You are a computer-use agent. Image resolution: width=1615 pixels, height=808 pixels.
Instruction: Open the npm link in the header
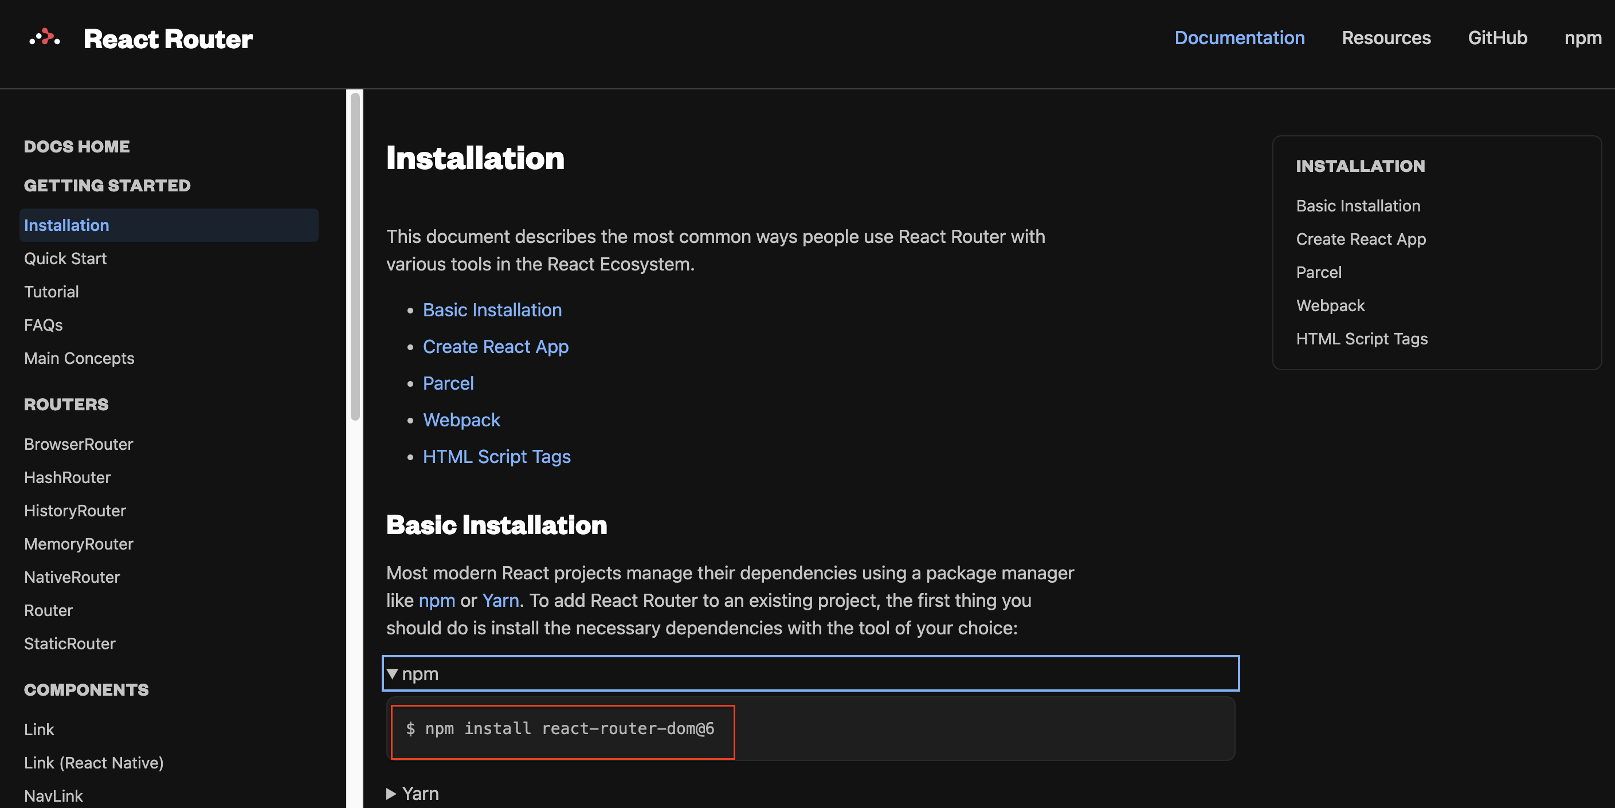[x=1582, y=38]
